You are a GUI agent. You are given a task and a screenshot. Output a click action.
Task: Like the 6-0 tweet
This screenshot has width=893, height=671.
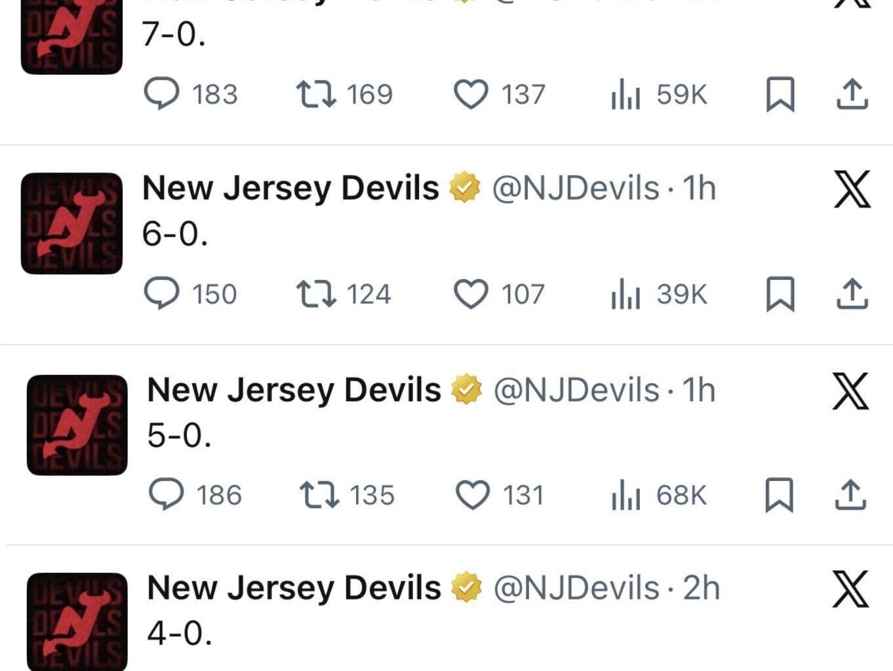click(x=471, y=294)
